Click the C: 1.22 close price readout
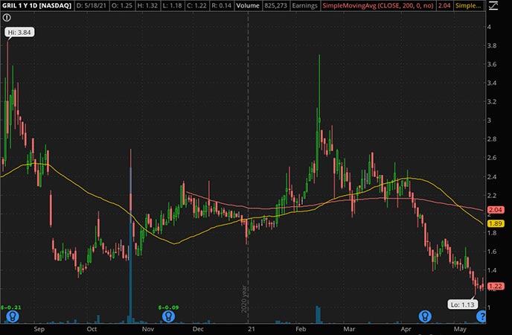This screenshot has height=335, width=512. [x=196, y=5]
